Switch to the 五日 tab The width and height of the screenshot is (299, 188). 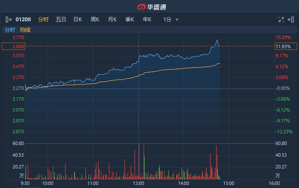61,19
